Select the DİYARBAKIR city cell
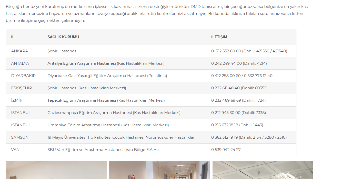342x179 pixels. pyautogui.click(x=23, y=76)
